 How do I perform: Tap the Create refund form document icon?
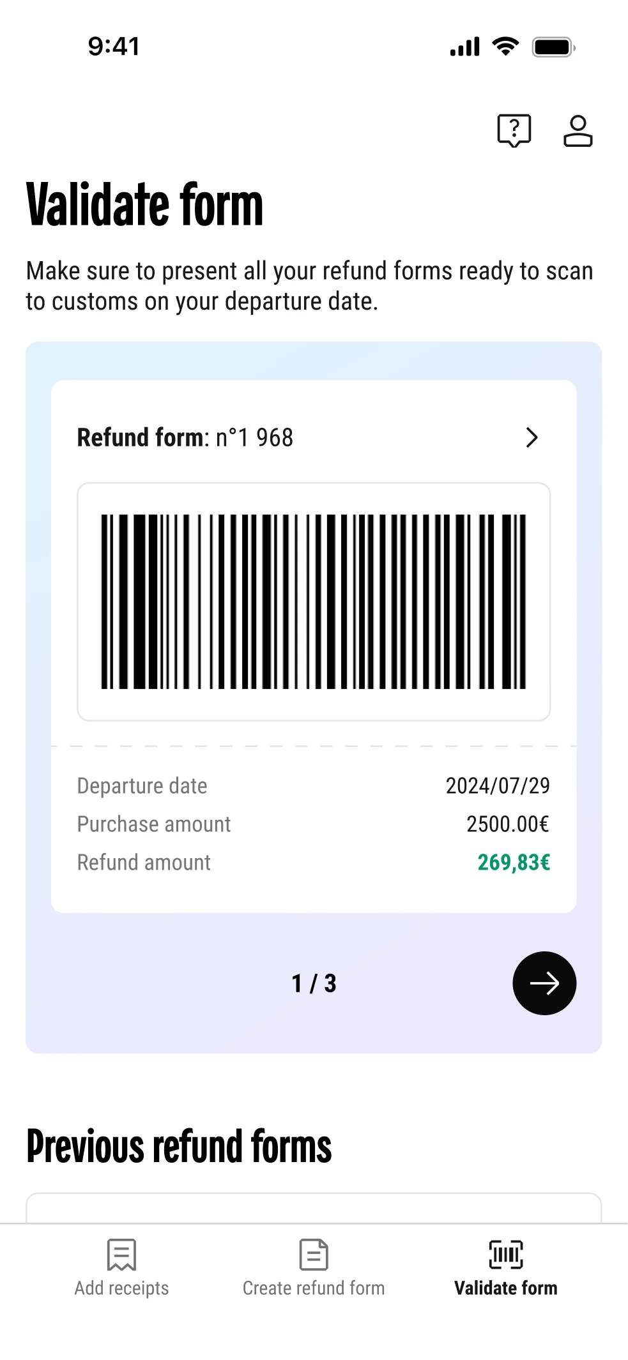click(314, 1254)
